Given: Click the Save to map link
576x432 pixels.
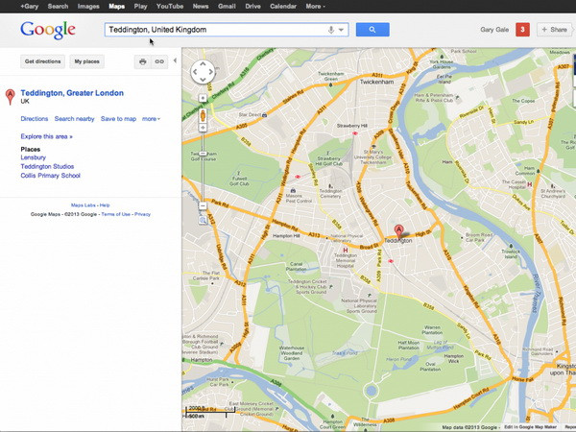Looking at the screenshot, I should [118, 119].
